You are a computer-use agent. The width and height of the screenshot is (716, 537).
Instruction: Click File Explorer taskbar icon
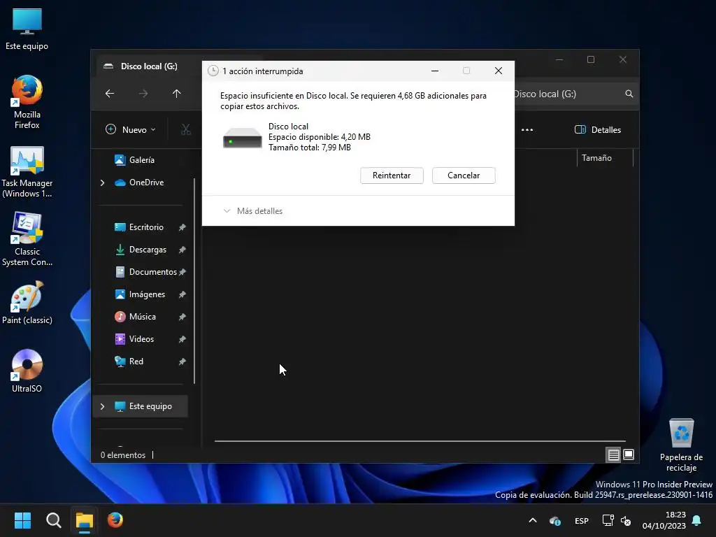tap(84, 520)
